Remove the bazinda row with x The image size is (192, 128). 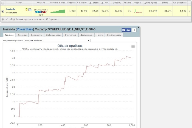[x=189, y=11]
